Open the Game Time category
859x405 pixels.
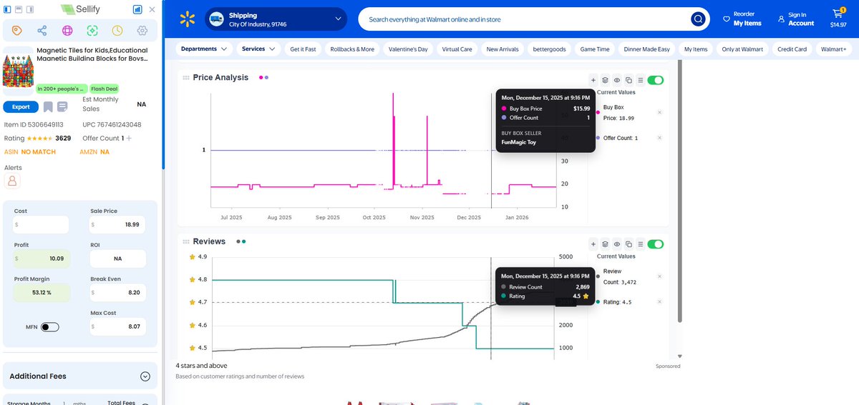(595, 49)
